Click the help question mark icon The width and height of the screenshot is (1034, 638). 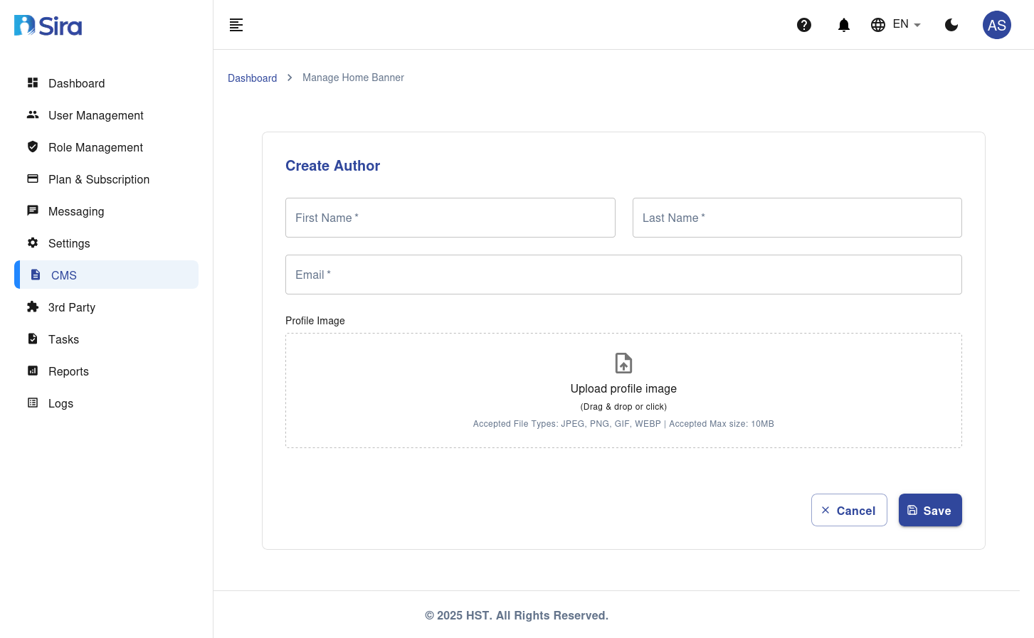pos(804,25)
